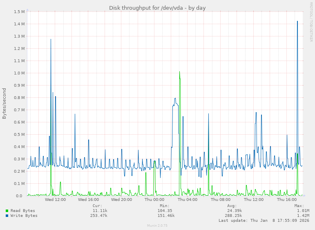Click the 'Thu 08:00' time axis label

point(221,200)
